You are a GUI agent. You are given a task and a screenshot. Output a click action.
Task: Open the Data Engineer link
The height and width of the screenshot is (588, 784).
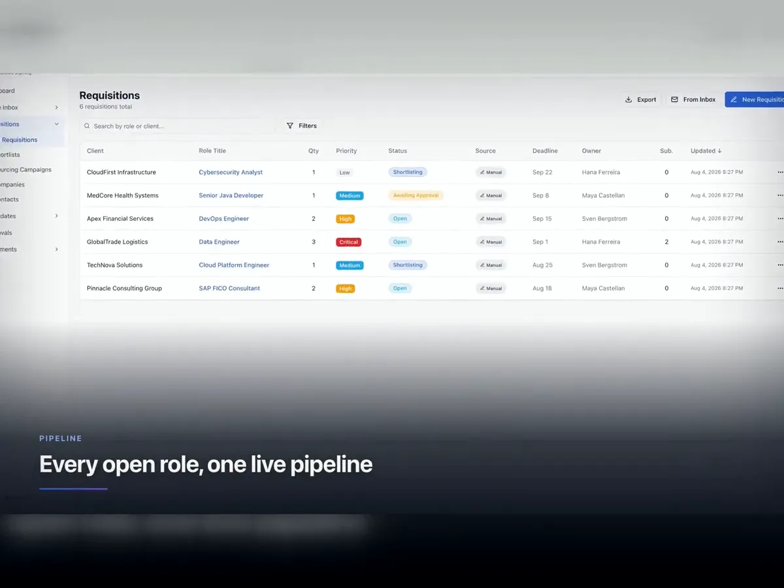pyautogui.click(x=220, y=242)
